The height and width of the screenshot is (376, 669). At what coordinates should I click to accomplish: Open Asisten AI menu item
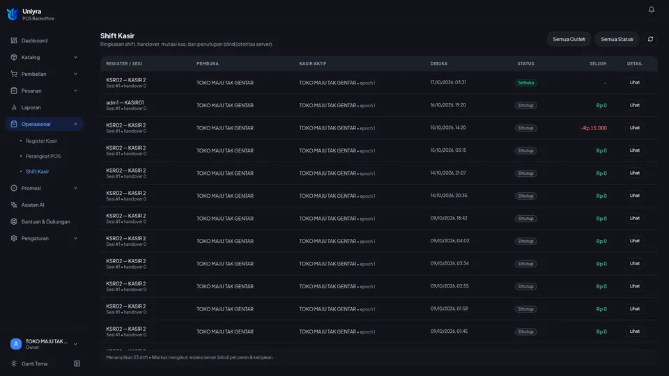45,205
